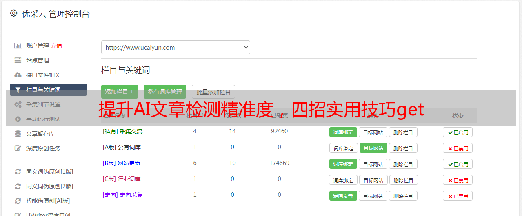Click 删除栏目 in 网站更新 row
522x216 pixels.
[x=403, y=164]
